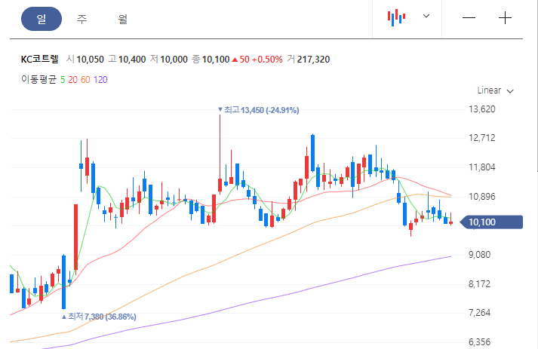Screen dimensions: 538x349
Task: Click the 11,804 axis label
Action: pos(482,167)
